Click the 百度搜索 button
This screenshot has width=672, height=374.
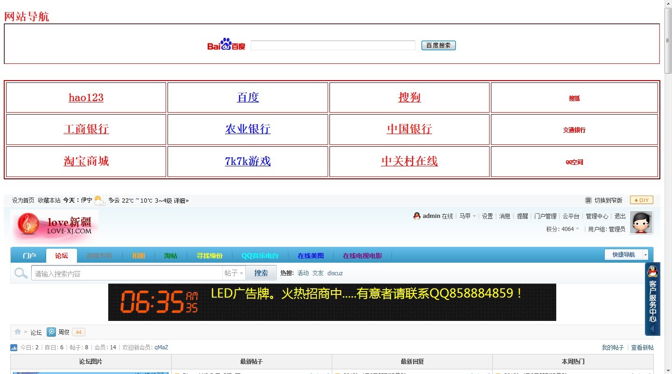click(438, 45)
